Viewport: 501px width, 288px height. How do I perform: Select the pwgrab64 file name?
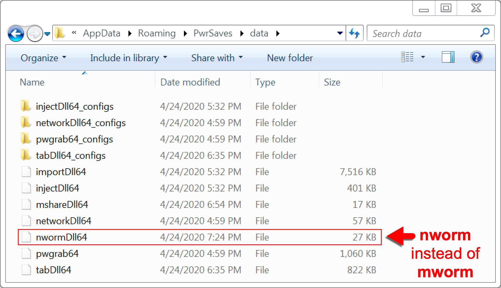pos(57,254)
